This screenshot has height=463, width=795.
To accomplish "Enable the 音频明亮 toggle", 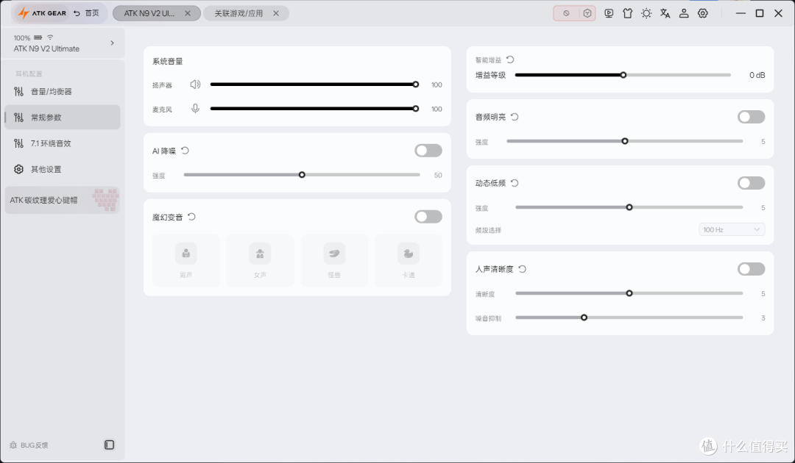I will pyautogui.click(x=751, y=117).
